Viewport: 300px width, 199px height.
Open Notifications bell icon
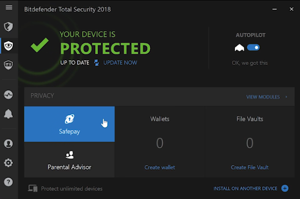pos(8,114)
